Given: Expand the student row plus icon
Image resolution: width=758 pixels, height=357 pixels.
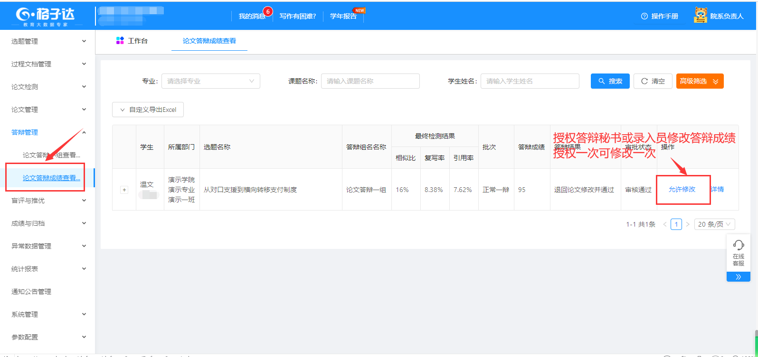Looking at the screenshot, I should 124,190.
